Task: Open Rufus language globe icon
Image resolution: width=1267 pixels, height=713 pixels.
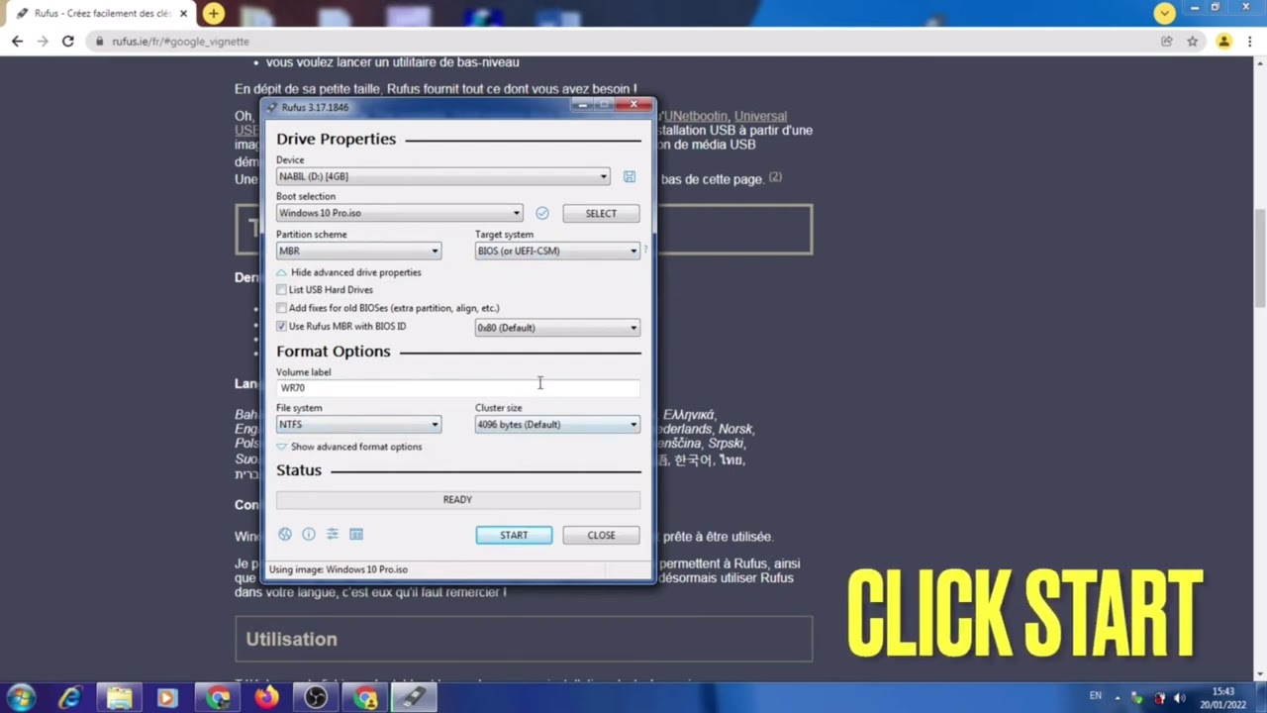Action: coord(285,535)
